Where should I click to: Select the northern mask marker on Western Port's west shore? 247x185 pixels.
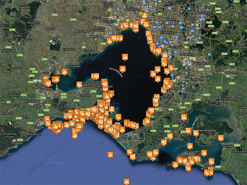[x=170, y=136]
